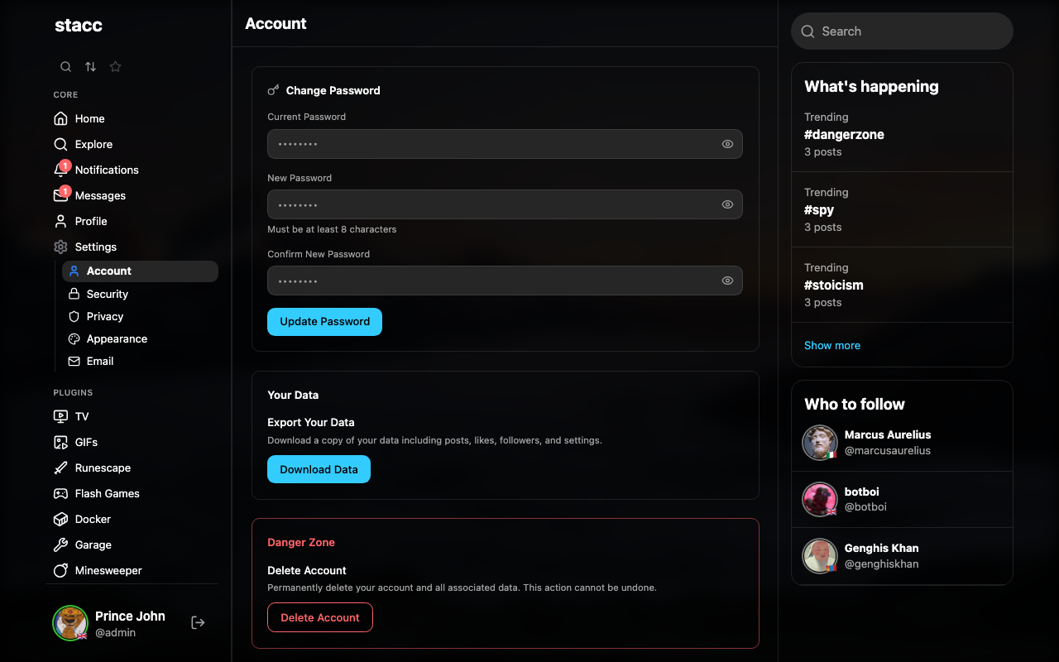
Task: Click Download Data to export your data
Action: 319,469
